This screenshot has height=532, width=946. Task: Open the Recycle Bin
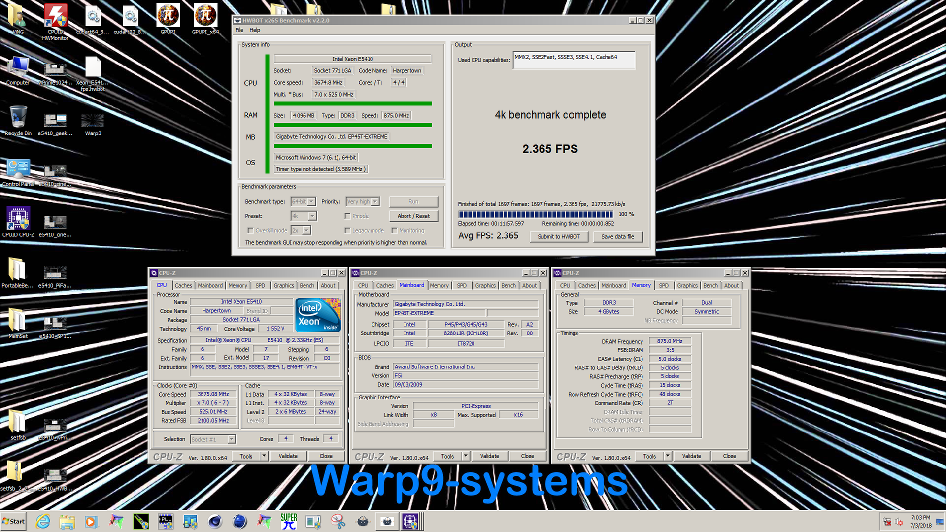pos(18,121)
